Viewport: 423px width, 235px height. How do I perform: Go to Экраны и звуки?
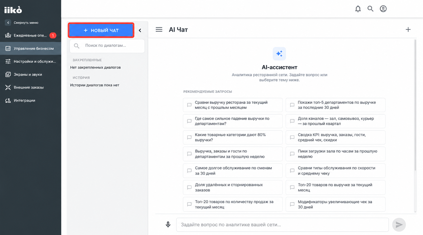tap(30, 74)
